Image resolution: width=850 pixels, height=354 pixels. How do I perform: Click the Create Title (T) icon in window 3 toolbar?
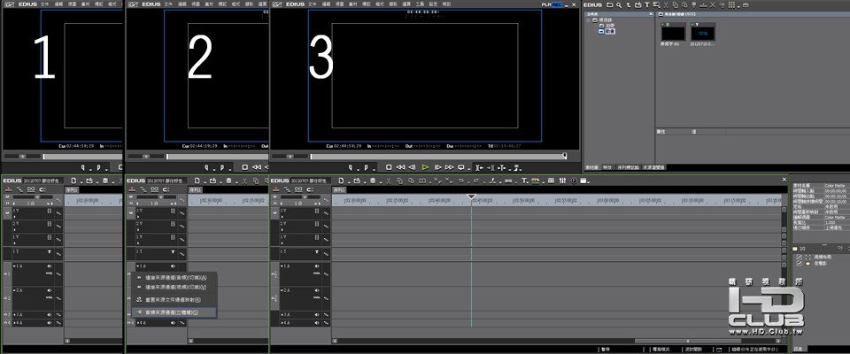pyautogui.click(x=523, y=181)
